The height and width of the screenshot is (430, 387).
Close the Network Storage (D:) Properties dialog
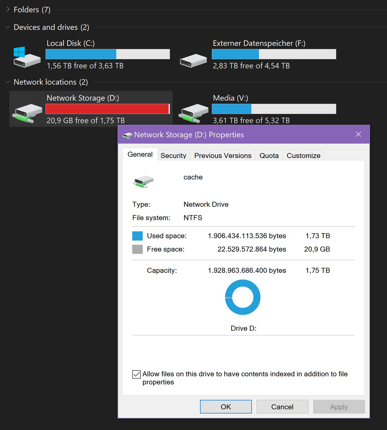pyautogui.click(x=358, y=134)
